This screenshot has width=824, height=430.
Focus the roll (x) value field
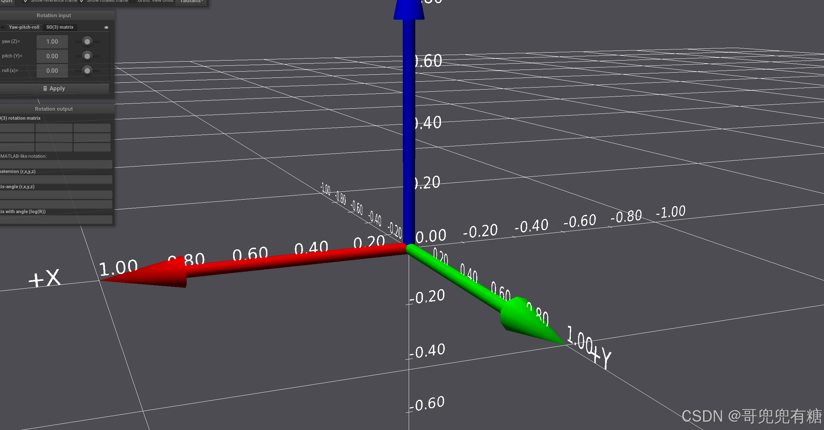tap(52, 71)
